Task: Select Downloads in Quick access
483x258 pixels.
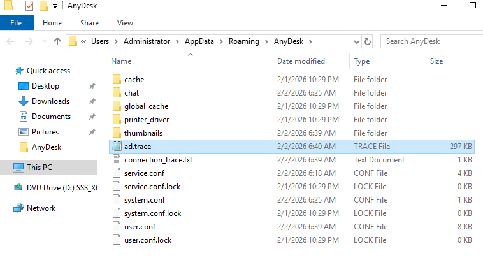Action: (50, 101)
